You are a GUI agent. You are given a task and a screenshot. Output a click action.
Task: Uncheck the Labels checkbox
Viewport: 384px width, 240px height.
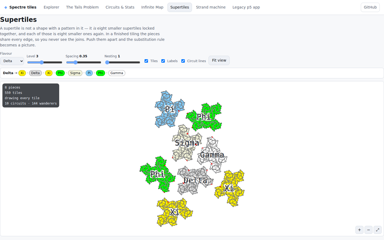[163, 61]
